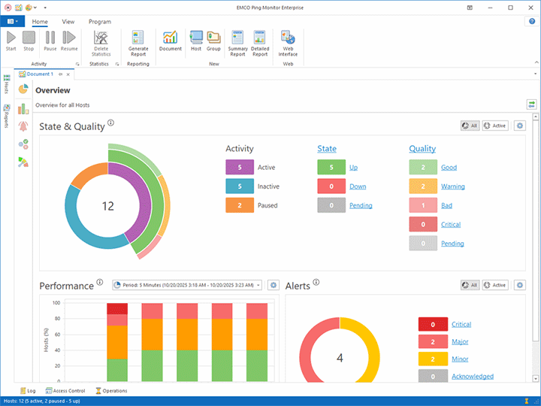Open the Access Control bottom tab

(65, 391)
